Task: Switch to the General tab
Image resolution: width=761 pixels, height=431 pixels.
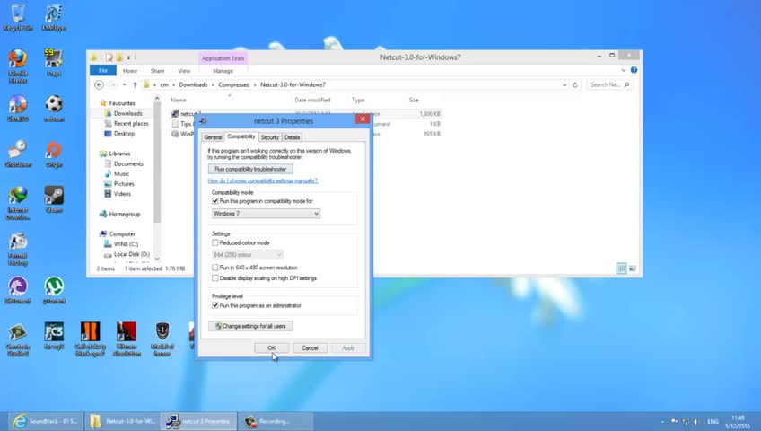Action: pos(213,137)
